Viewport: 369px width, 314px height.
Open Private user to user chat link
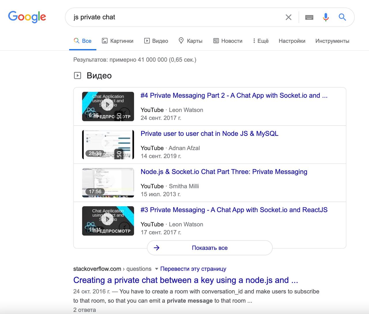click(x=209, y=134)
